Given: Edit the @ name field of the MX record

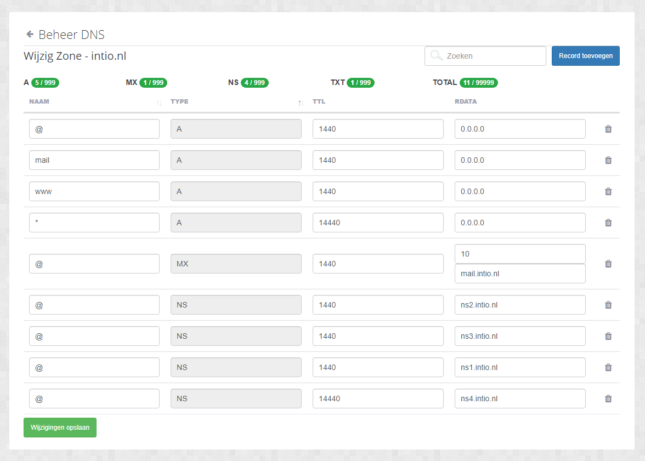Looking at the screenshot, I should 94,264.
